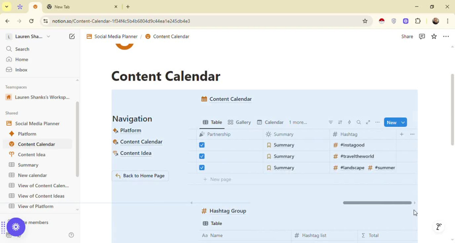Click the purple floating assistant button
Screen dimensions: 455x243
(x=16, y=227)
